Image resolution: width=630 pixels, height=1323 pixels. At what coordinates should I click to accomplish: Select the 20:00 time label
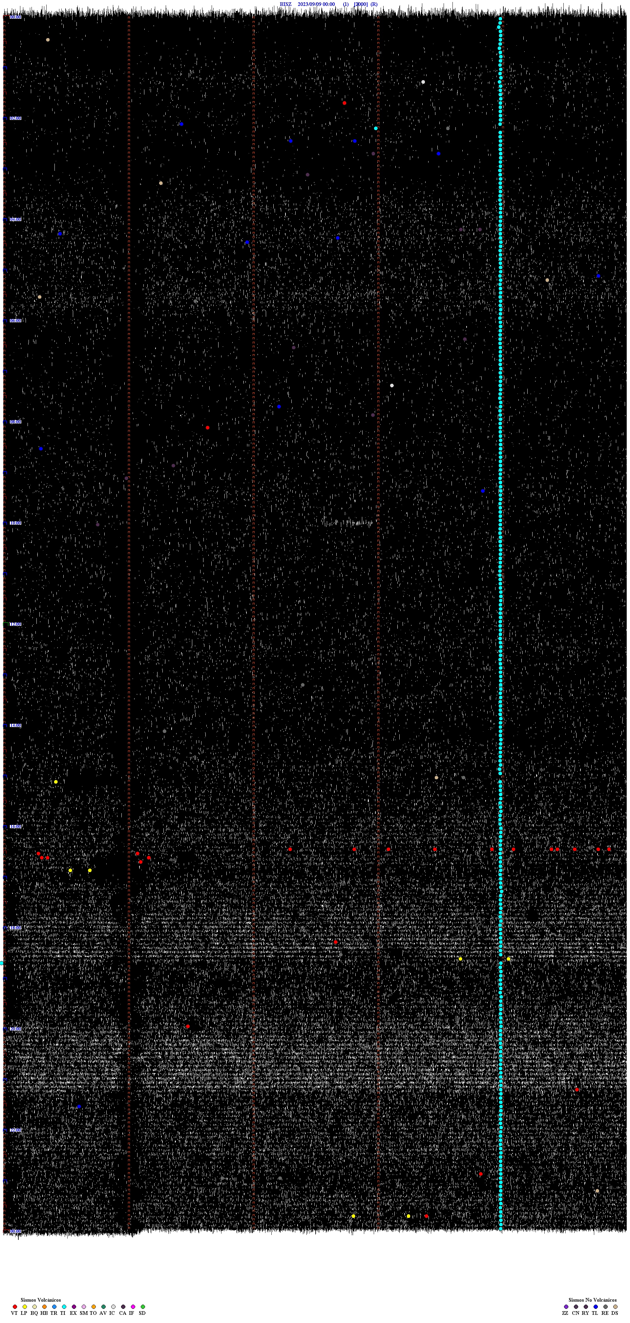click(x=15, y=1029)
